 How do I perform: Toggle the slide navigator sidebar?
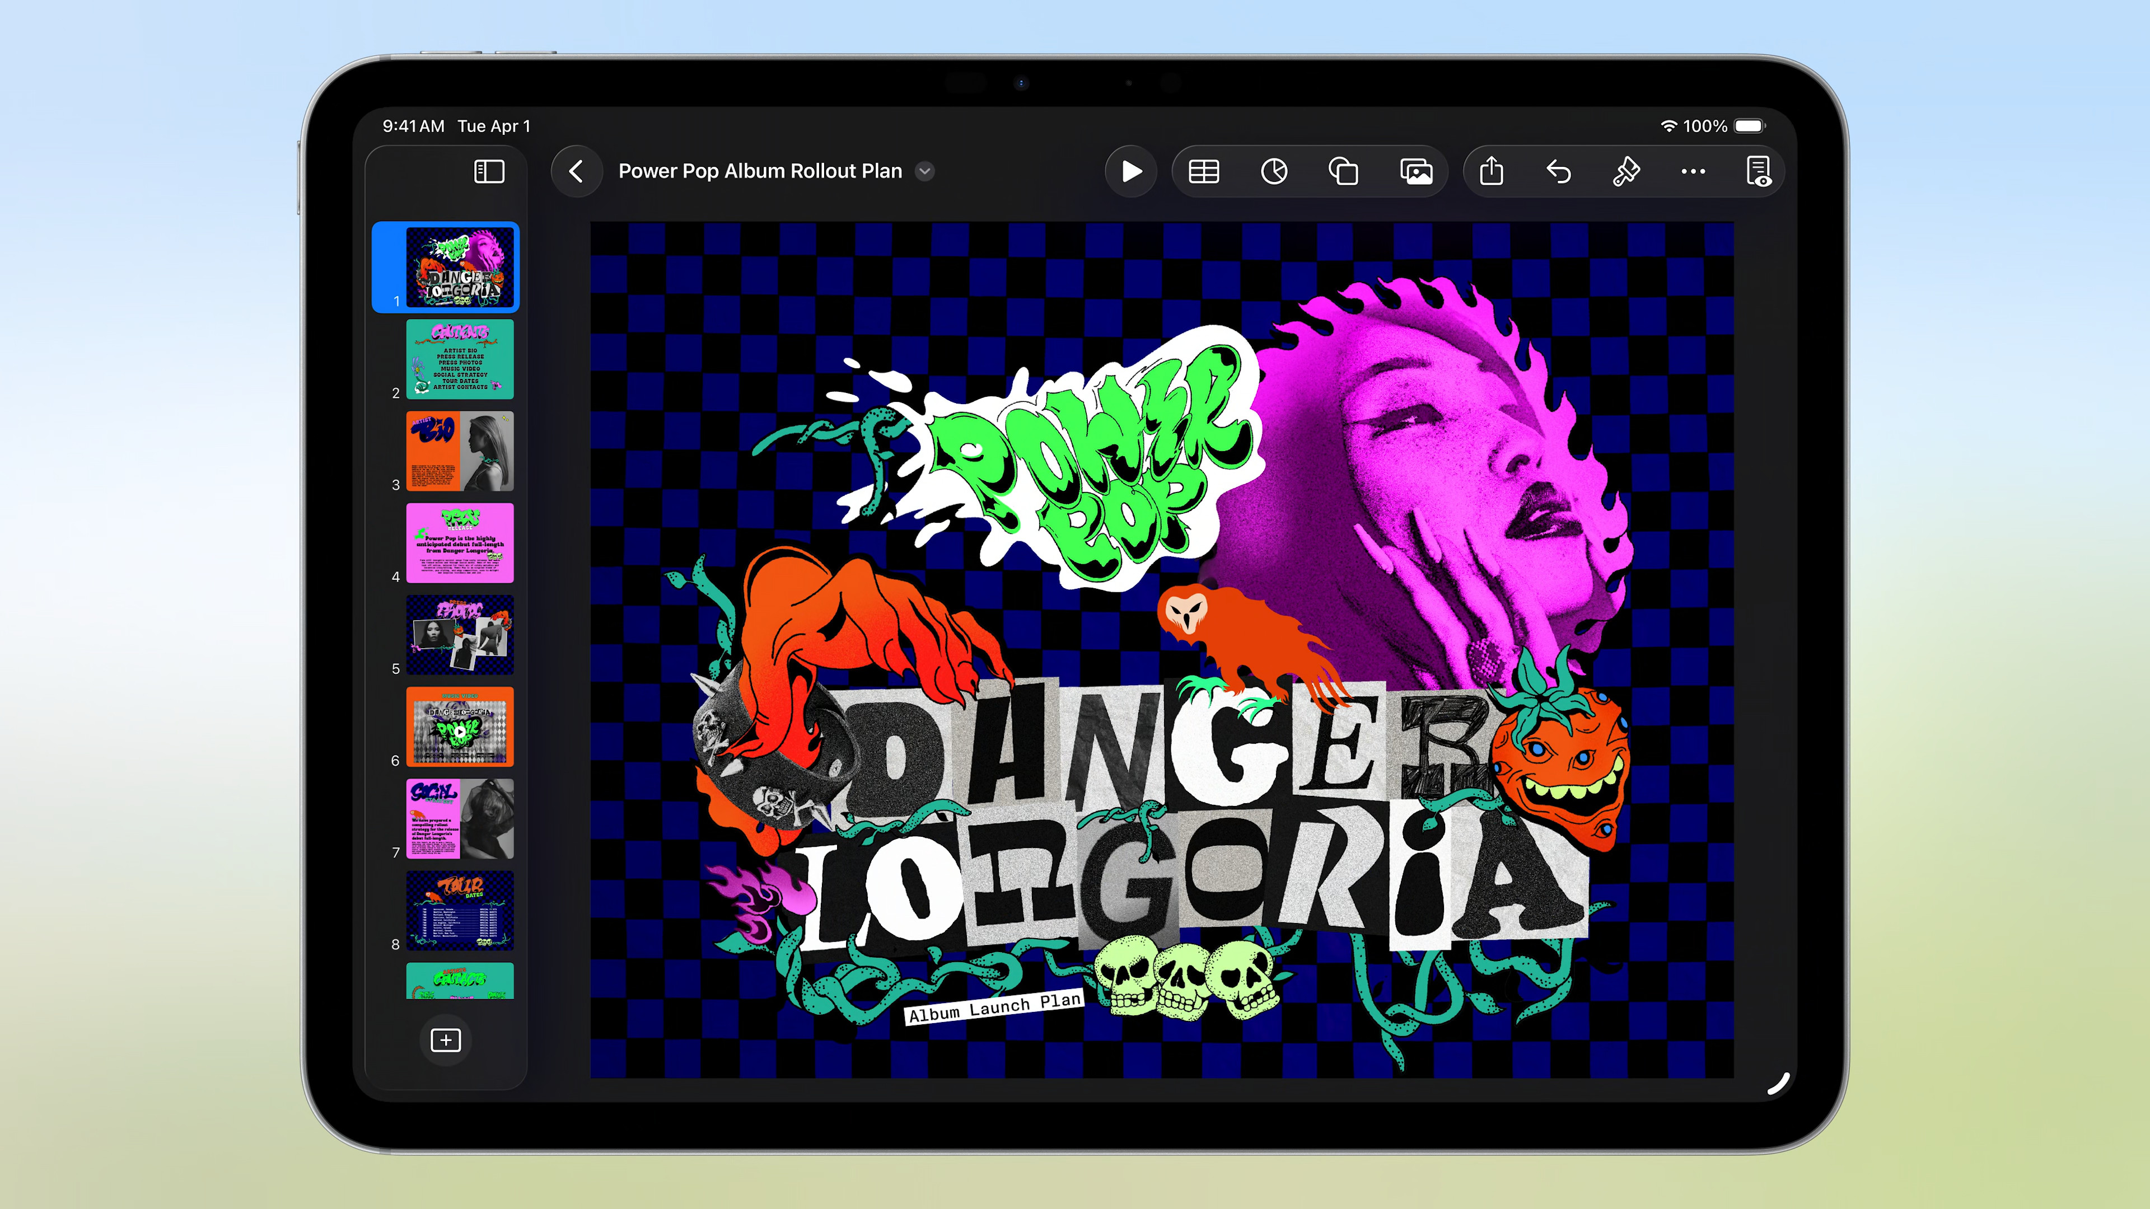(x=489, y=172)
